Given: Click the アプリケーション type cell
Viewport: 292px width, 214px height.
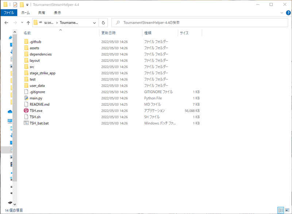Looking at the screenshot, I should [x=154, y=110].
